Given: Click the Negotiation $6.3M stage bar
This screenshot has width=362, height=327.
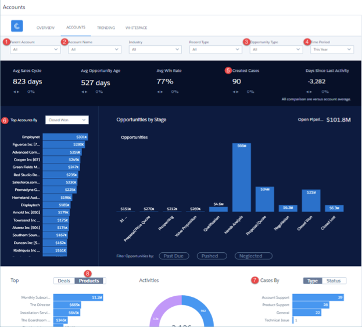Looking at the screenshot, I should tap(288, 208).
